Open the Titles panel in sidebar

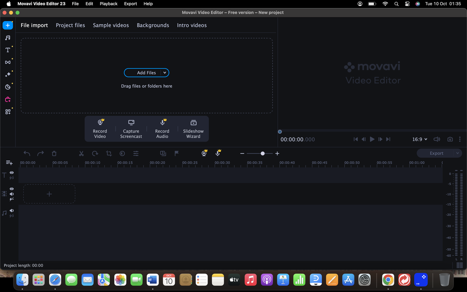pyautogui.click(x=8, y=50)
